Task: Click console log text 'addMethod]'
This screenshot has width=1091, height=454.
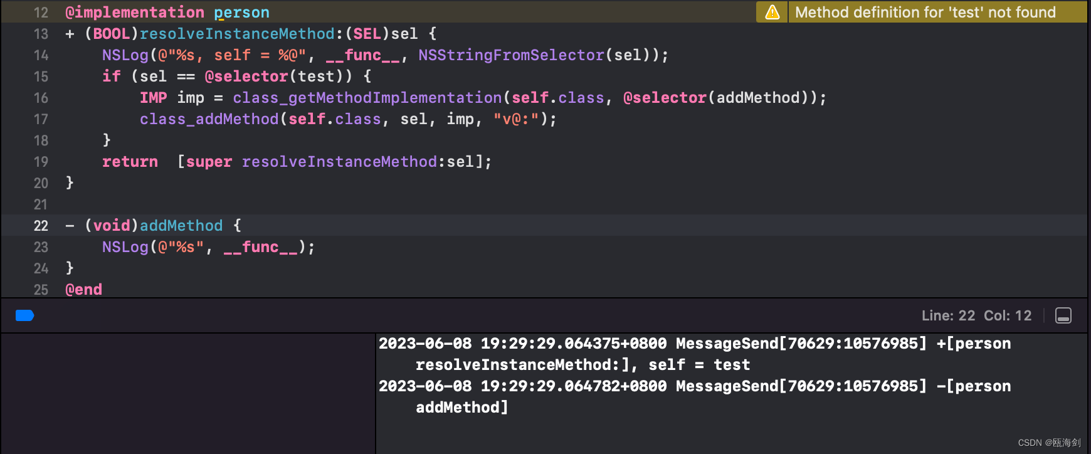Action: pos(462,408)
